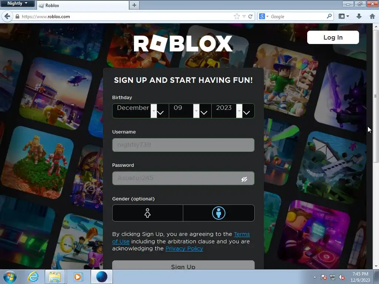This screenshot has width=379, height=284.
Task: Open the Google search engine icon menu
Action: coord(263,16)
